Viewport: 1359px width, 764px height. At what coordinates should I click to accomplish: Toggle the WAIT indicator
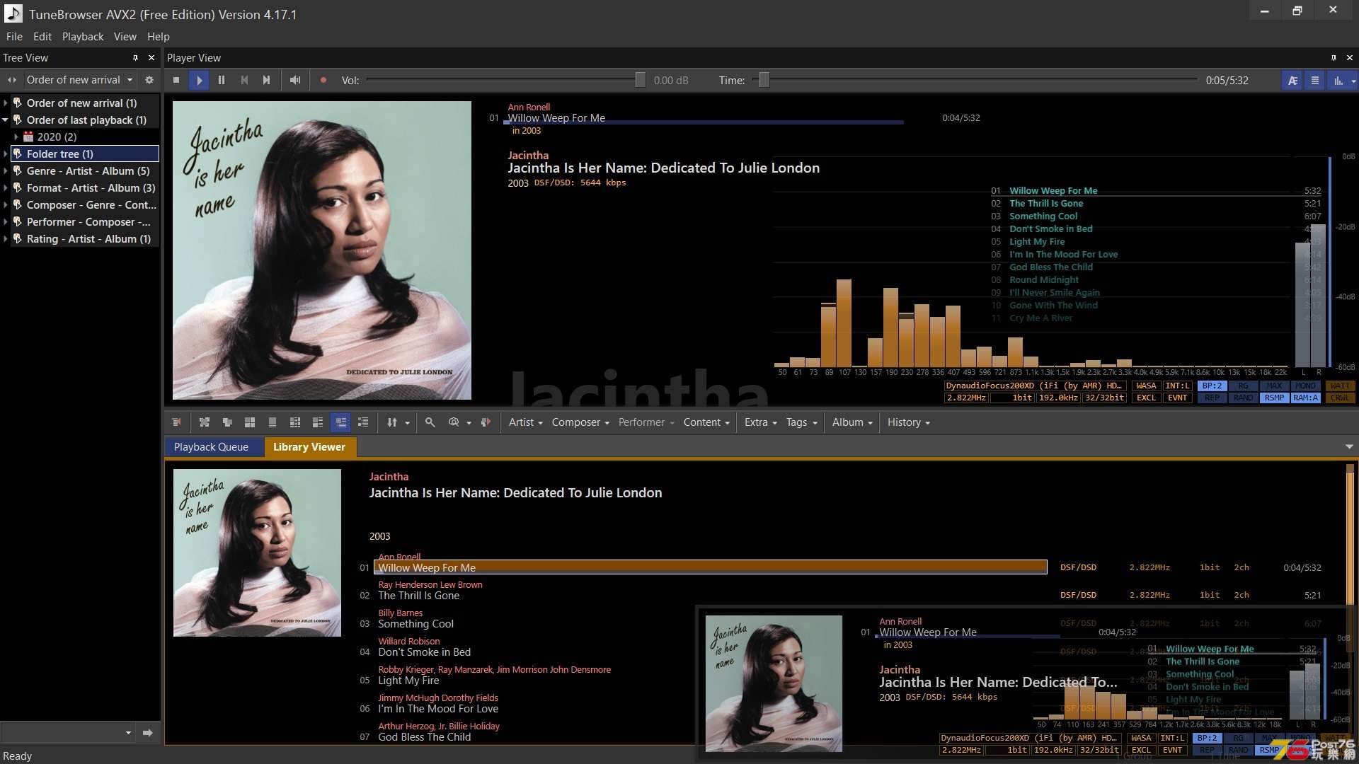1340,386
